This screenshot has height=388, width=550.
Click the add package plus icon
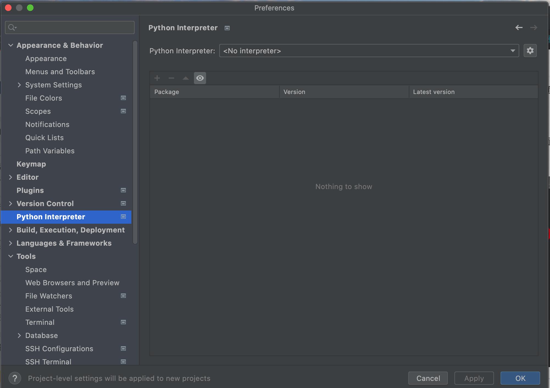point(157,78)
